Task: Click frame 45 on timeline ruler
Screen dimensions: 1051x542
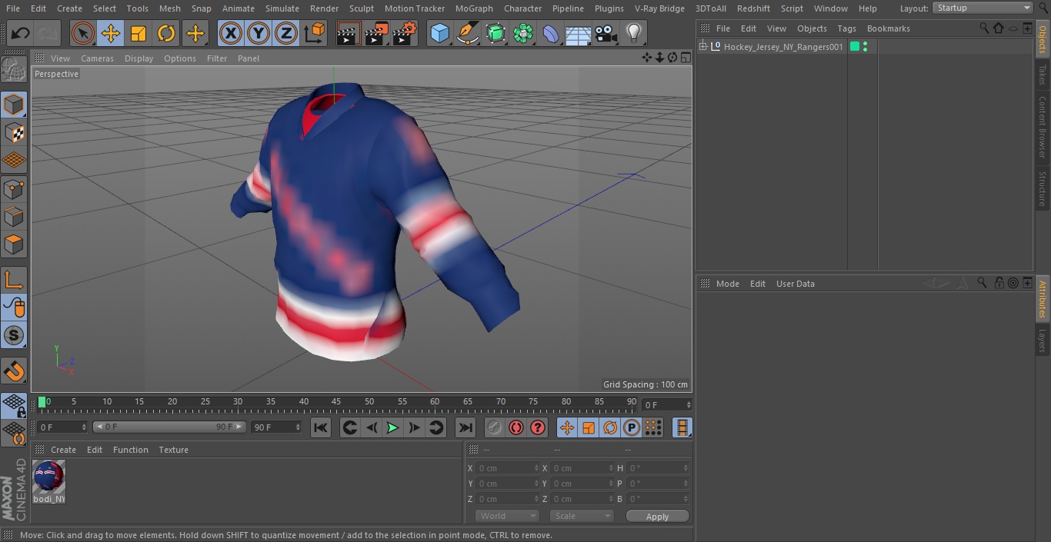Action: [336, 402]
